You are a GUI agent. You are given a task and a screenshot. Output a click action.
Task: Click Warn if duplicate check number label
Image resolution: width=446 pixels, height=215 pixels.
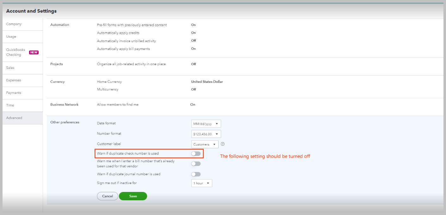coord(128,153)
